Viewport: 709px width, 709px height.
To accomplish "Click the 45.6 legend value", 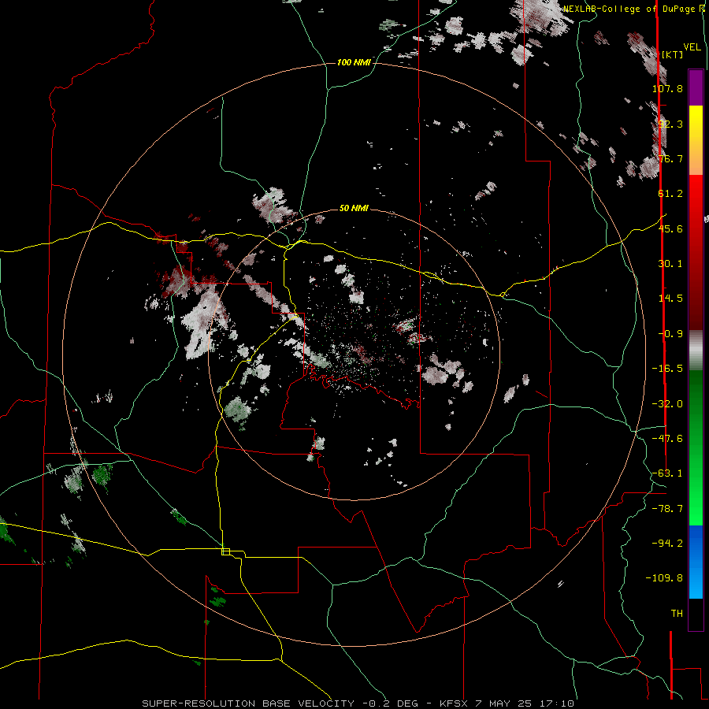I will coord(670,228).
